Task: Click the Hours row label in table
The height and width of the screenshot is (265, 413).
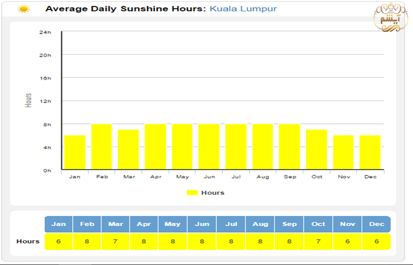Action: pyautogui.click(x=28, y=241)
